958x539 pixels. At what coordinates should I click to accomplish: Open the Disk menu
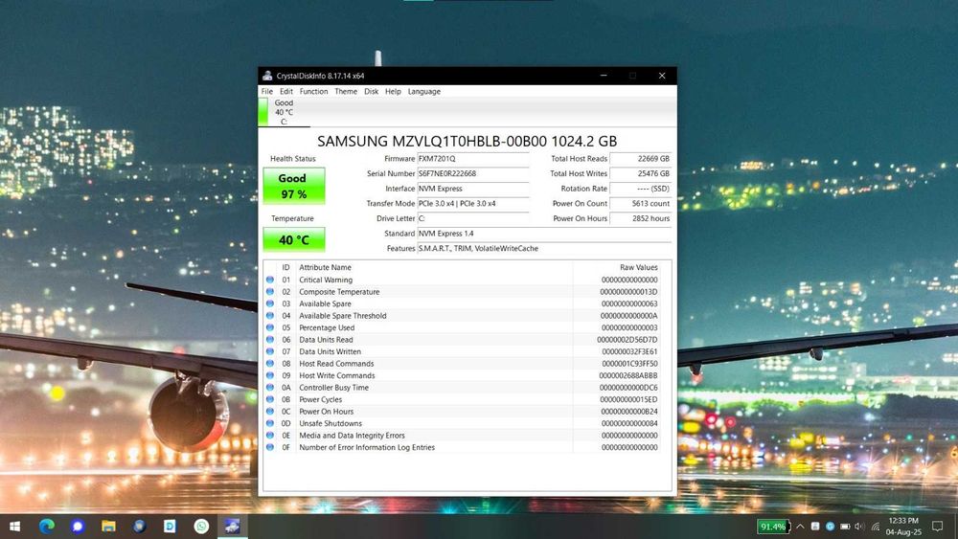tap(372, 92)
